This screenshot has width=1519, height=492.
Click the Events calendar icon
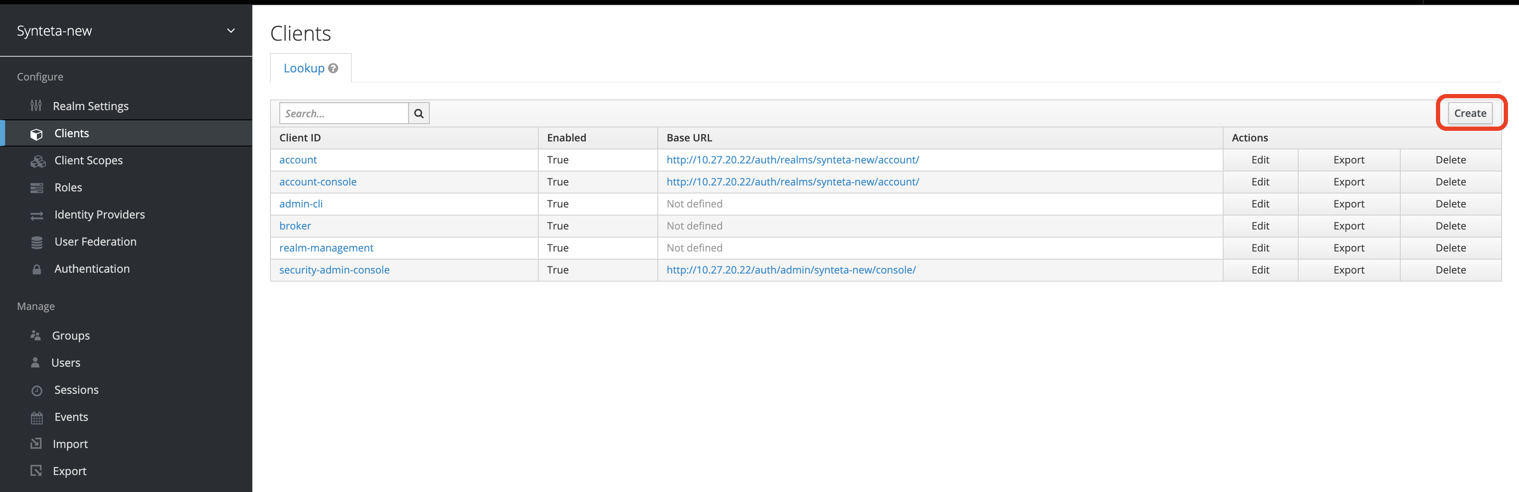[36, 418]
